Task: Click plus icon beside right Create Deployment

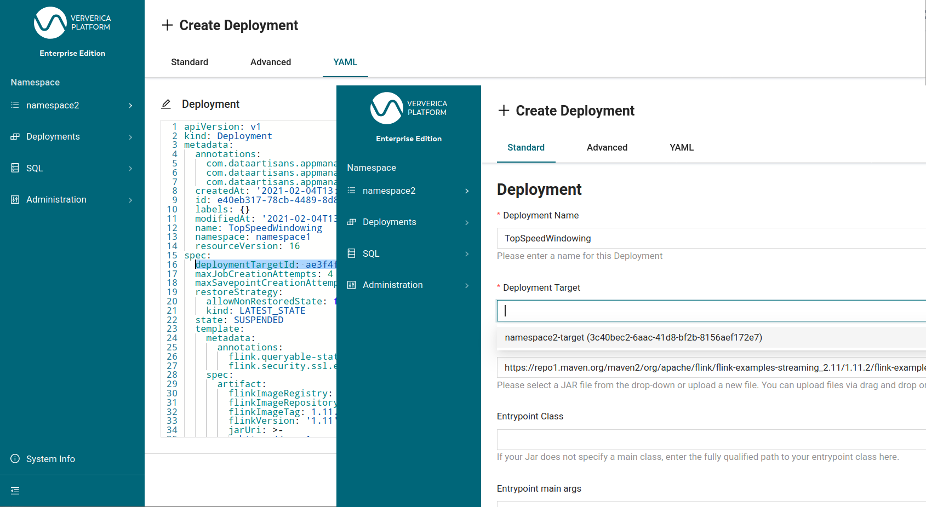Action: point(504,111)
